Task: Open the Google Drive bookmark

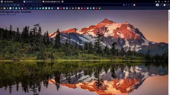Action: pyautogui.click(x=7, y=8)
